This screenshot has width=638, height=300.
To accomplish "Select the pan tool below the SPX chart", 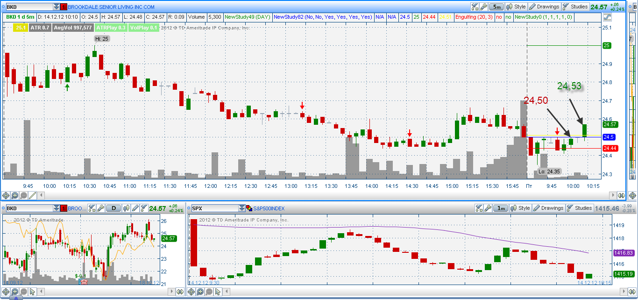I will tap(191, 292).
